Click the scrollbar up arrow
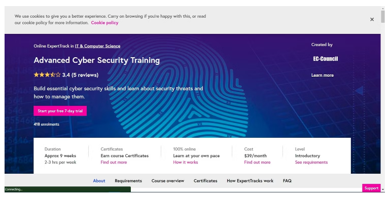This screenshot has height=198, width=390. pyautogui.click(x=383, y=9)
